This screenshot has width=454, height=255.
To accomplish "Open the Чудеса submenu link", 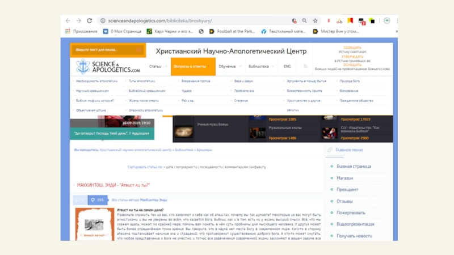I will click(x=186, y=91).
